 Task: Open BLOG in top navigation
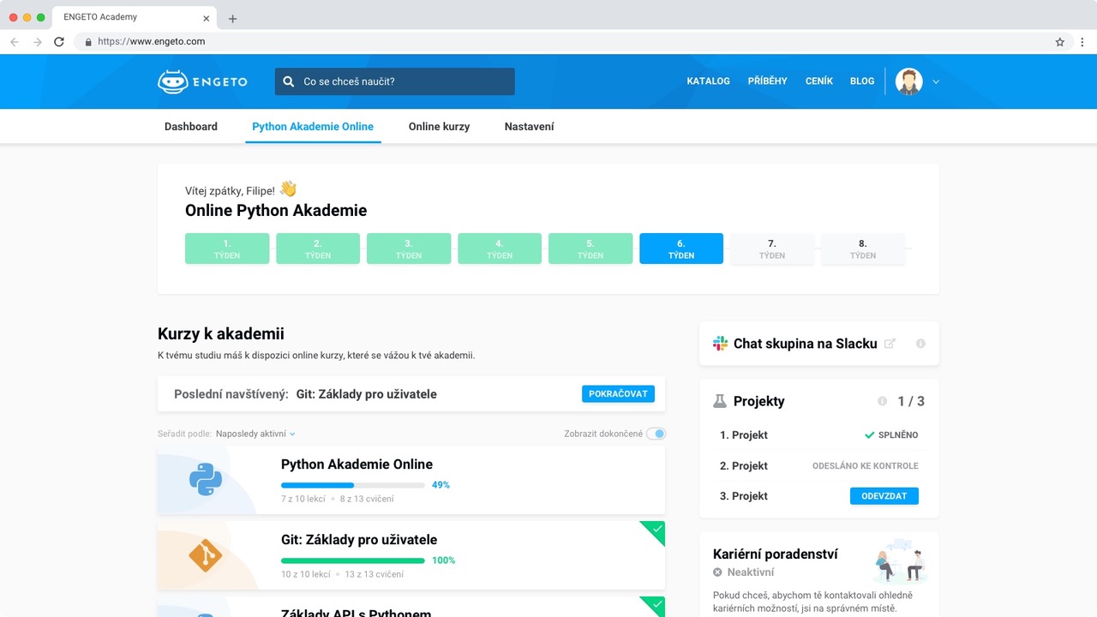(x=862, y=81)
